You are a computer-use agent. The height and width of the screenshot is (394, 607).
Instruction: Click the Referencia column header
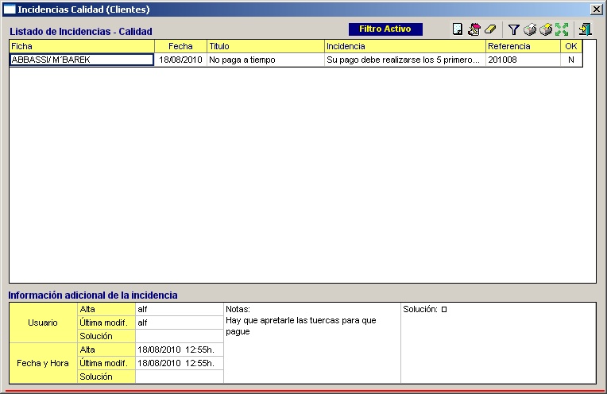[x=523, y=46]
